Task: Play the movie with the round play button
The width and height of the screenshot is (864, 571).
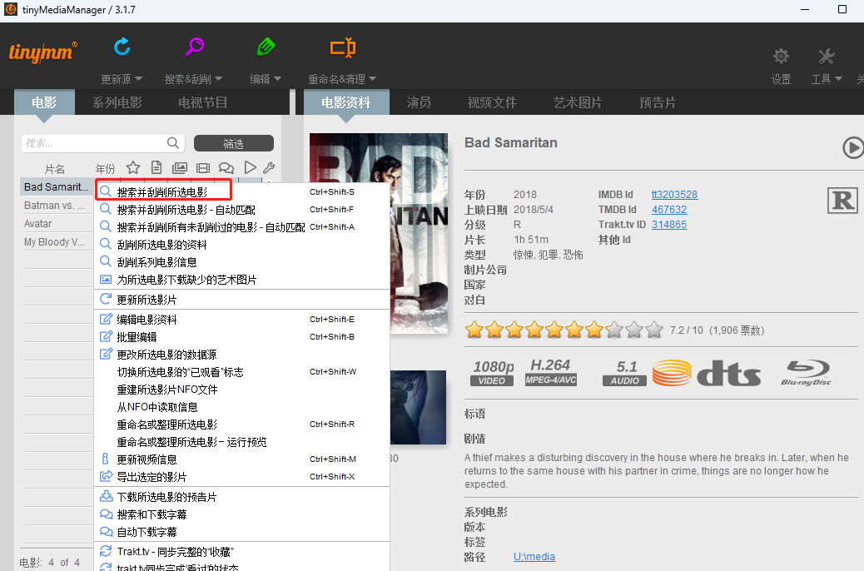Action: (853, 147)
